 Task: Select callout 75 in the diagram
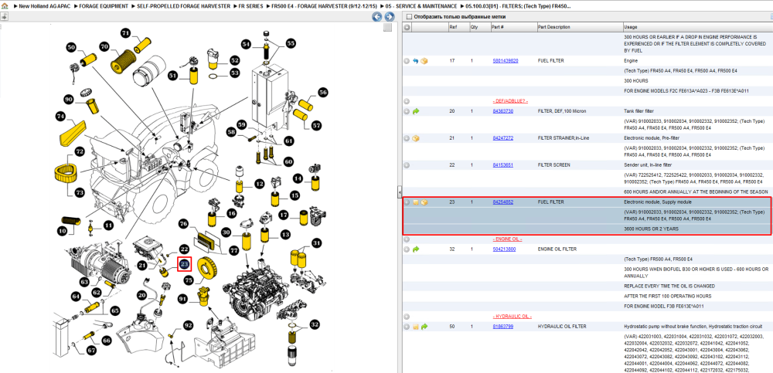point(189,279)
